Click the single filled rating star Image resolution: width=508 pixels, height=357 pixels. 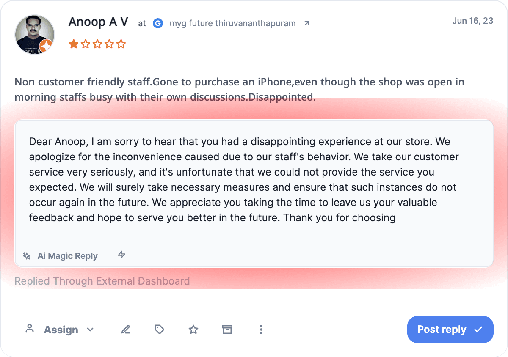[73, 44]
